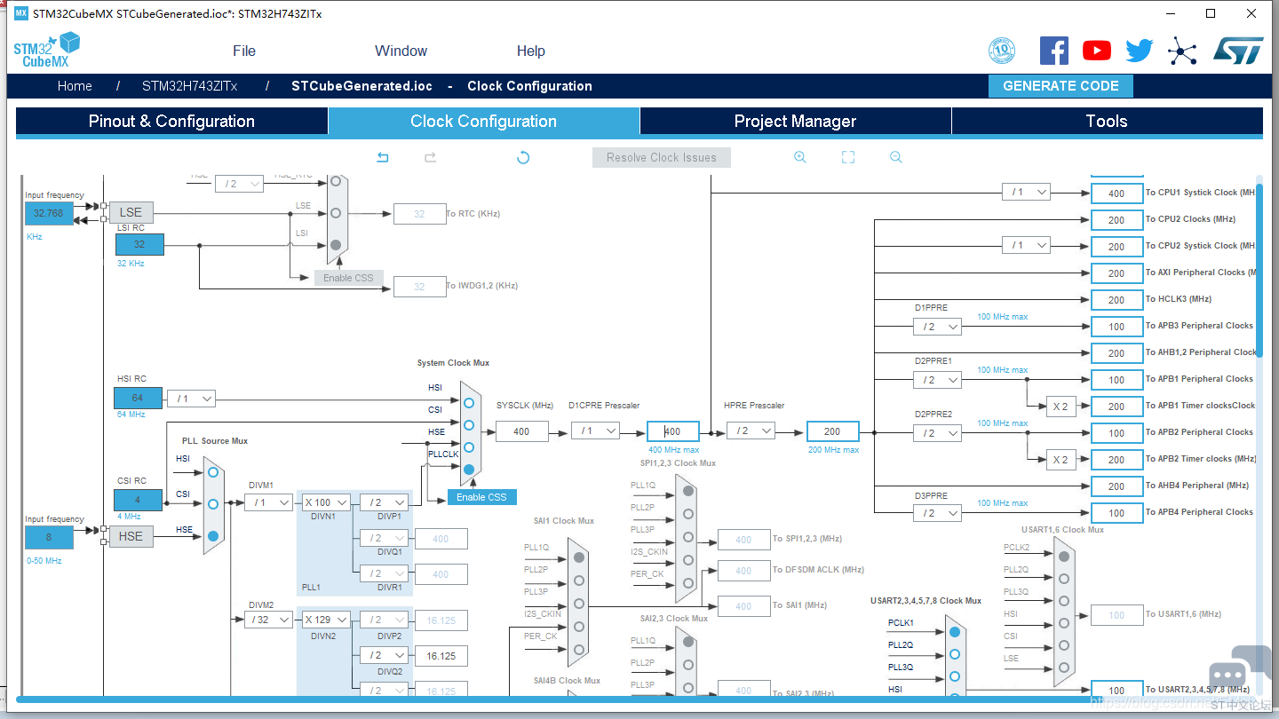Viewport: 1279px width, 719px height.
Task: Go to Home in the breadcrumb
Action: point(75,86)
